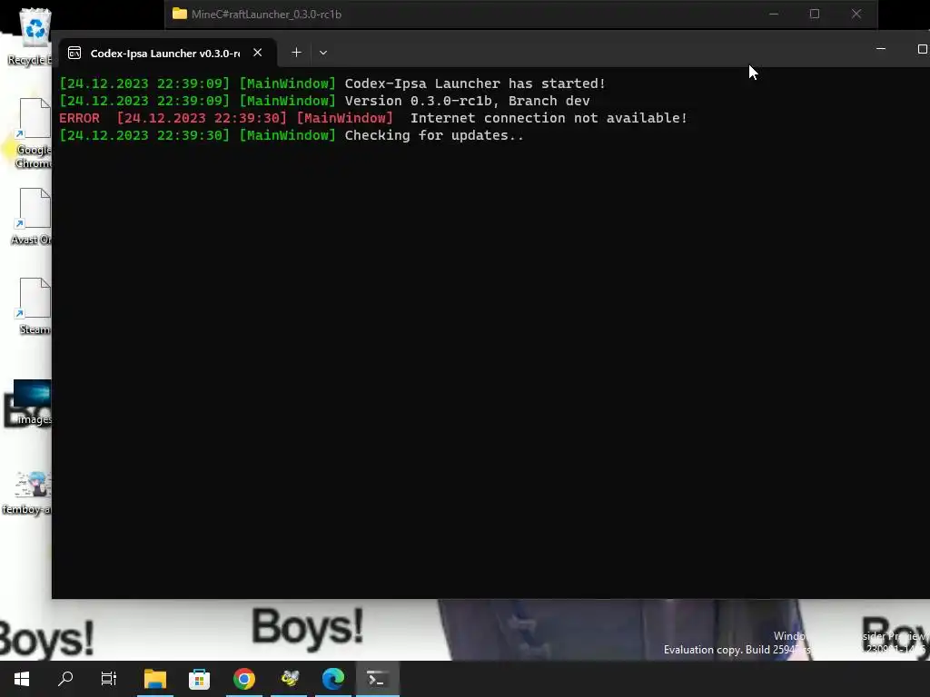This screenshot has height=697, width=930.
Task: Launch Google Chrome from the taskbar
Action: coord(244,679)
